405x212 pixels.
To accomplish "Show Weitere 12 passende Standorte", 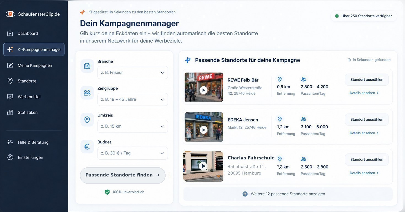I will click(288, 194).
